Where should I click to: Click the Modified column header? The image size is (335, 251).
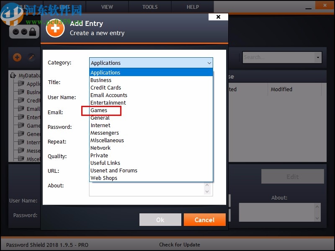coord(294,89)
